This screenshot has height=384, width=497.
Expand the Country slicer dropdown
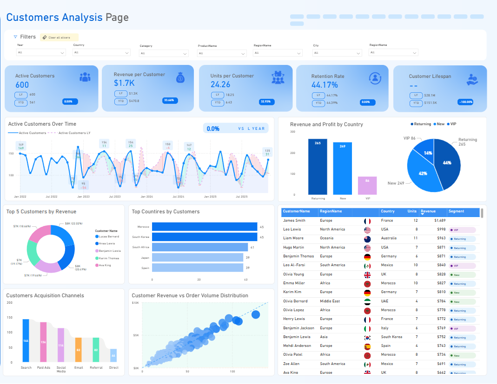tap(101, 52)
